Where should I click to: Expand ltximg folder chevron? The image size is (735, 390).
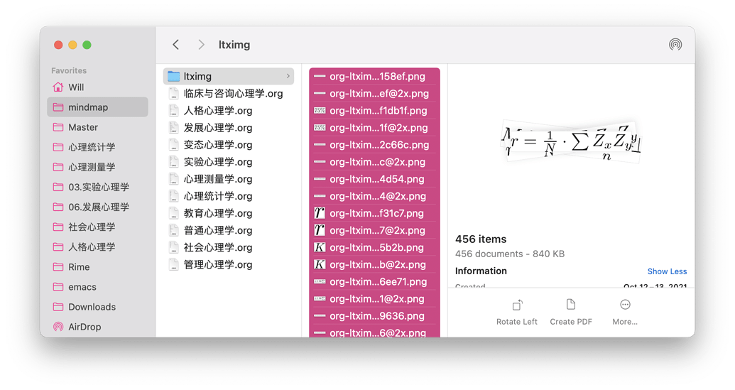[288, 76]
